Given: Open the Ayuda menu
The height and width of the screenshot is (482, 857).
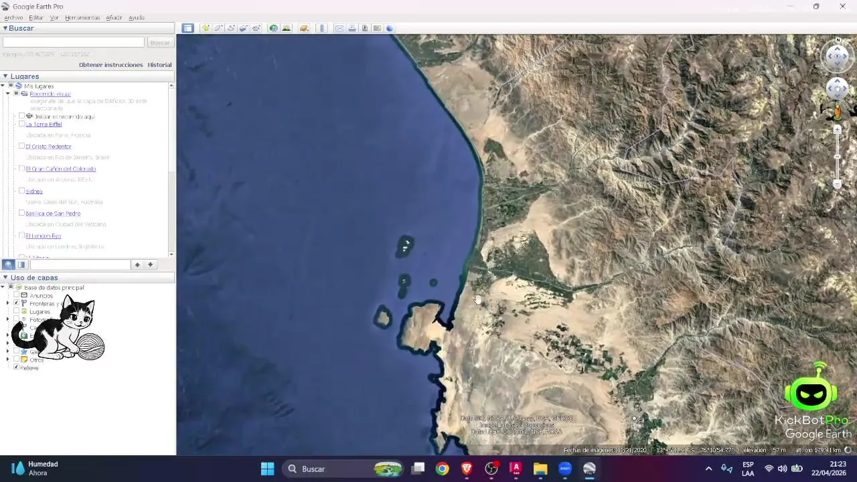Looking at the screenshot, I should (x=137, y=17).
